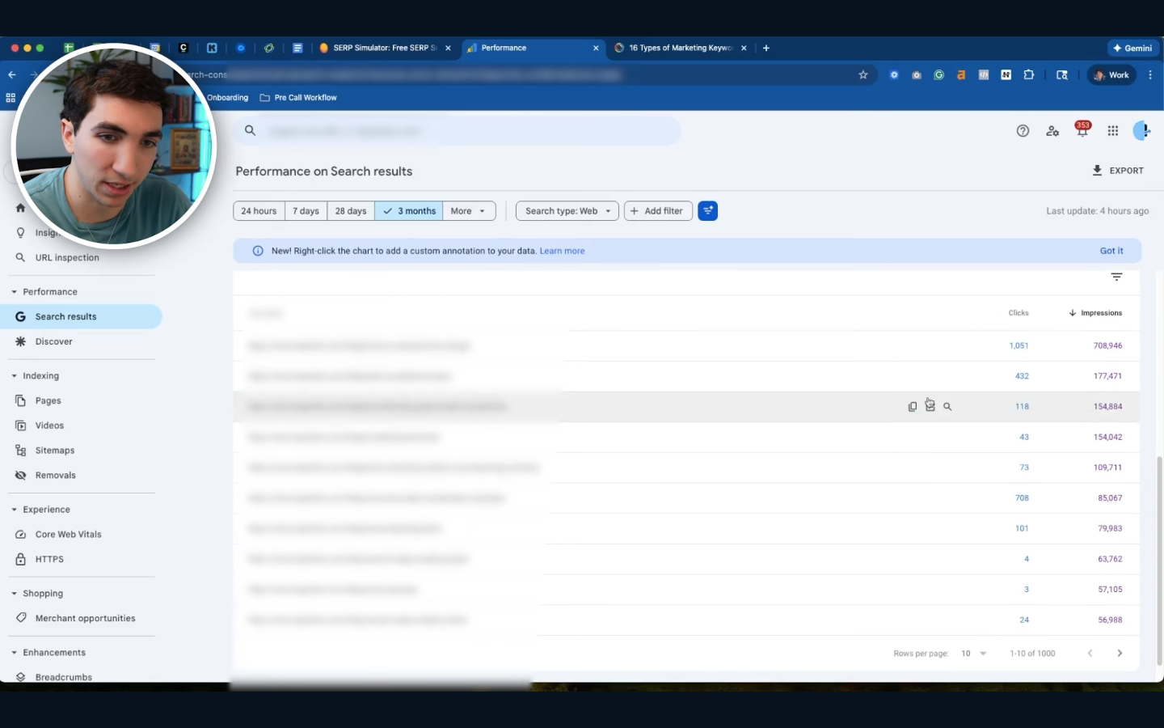
Task: Sort the table by Clicks column
Action: coord(1018,313)
